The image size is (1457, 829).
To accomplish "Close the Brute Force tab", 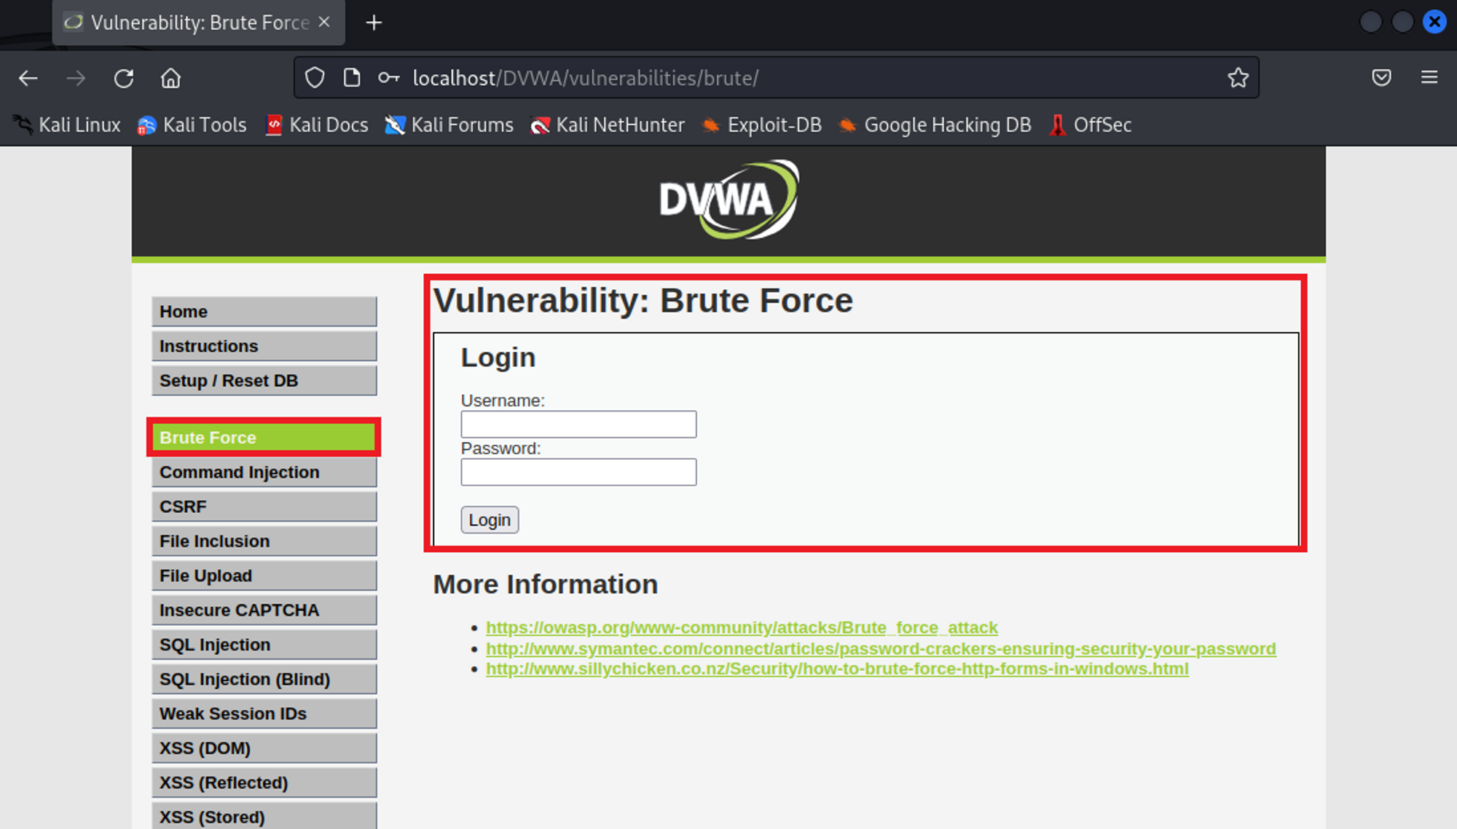I will [324, 23].
